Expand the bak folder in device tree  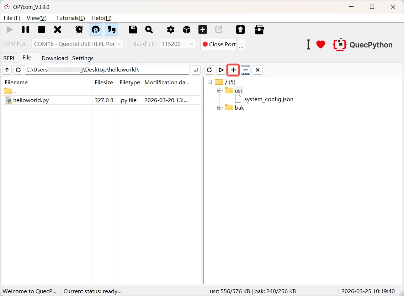click(219, 108)
